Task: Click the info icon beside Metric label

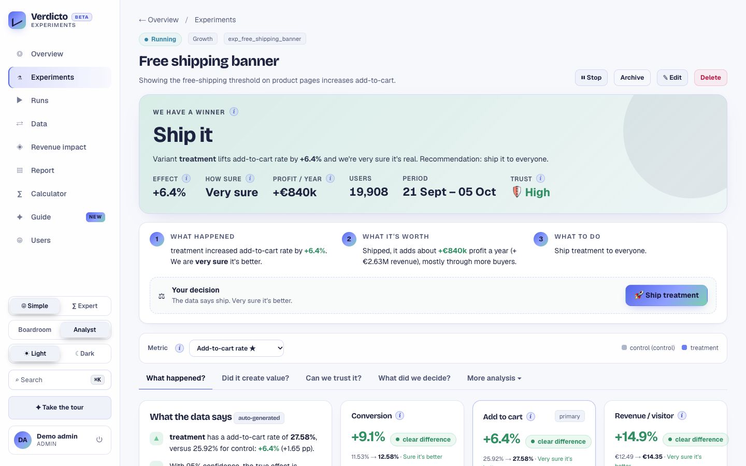Action: [x=179, y=348]
